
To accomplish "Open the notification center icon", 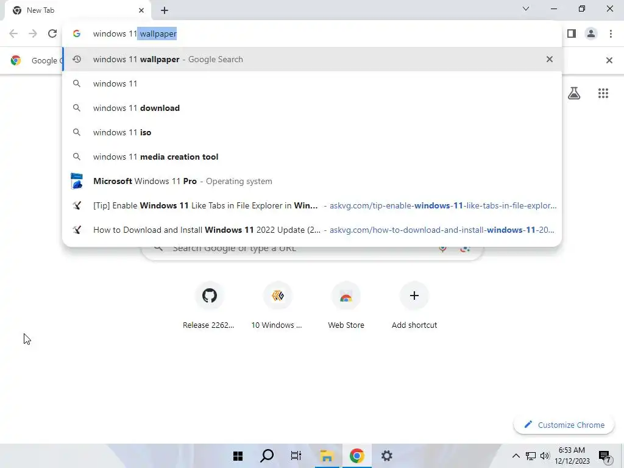I will pyautogui.click(x=604, y=456).
